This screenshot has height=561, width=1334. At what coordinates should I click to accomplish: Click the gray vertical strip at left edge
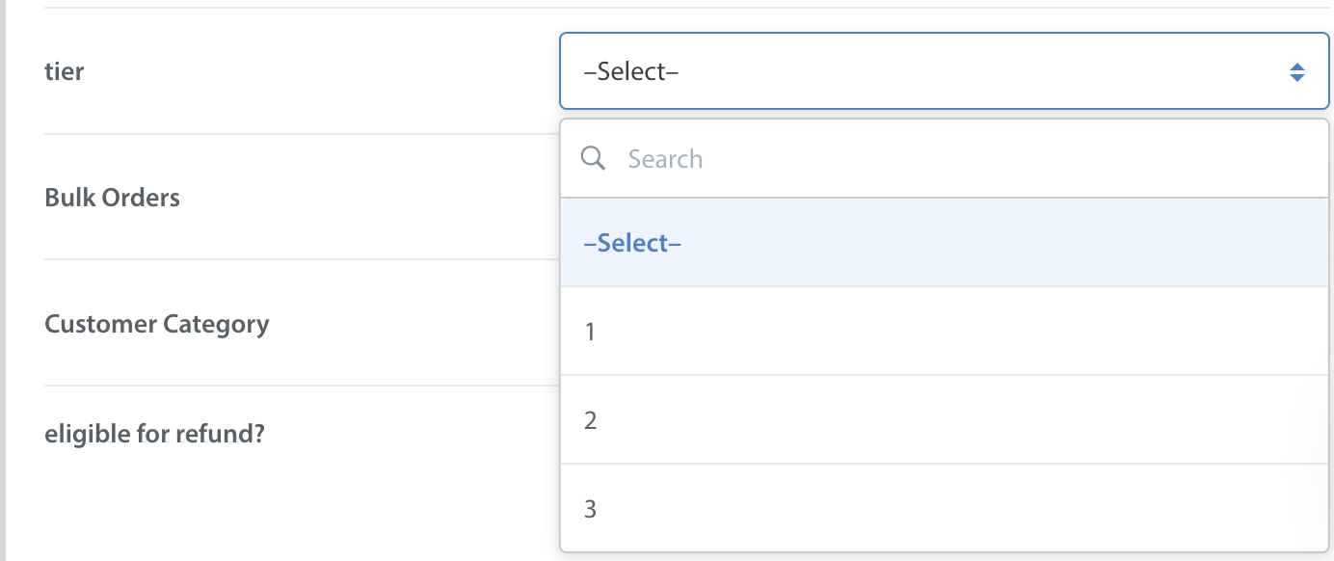click(3, 280)
